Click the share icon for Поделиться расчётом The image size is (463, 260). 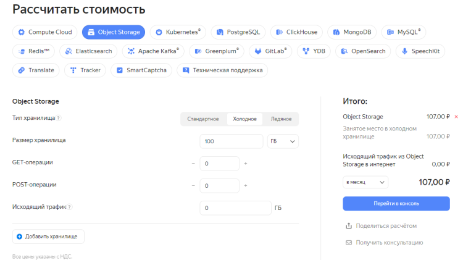[x=349, y=226]
